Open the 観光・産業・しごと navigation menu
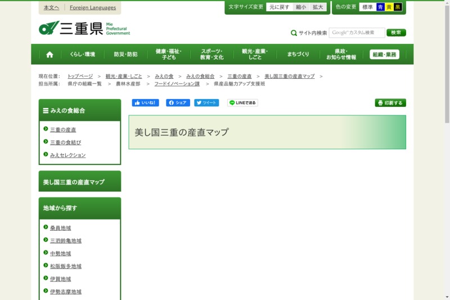 tap(255, 55)
